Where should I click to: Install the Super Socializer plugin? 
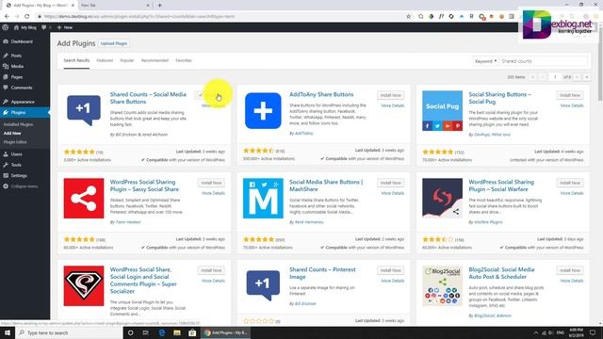click(211, 270)
